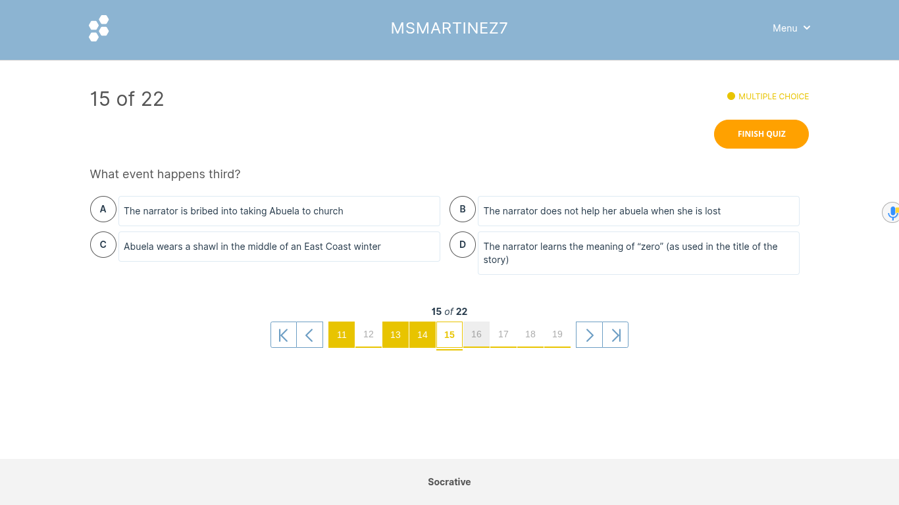The height and width of the screenshot is (505, 899).
Task: Select answer circle B
Action: pyautogui.click(x=463, y=209)
